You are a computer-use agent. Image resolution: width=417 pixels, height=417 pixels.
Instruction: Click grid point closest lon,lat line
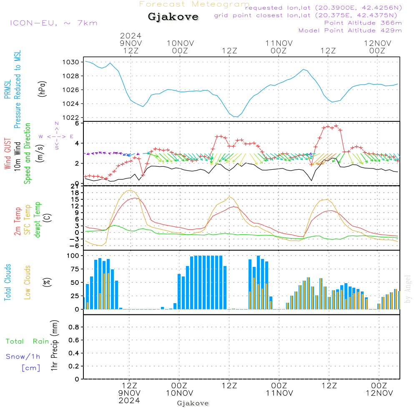[306, 15]
